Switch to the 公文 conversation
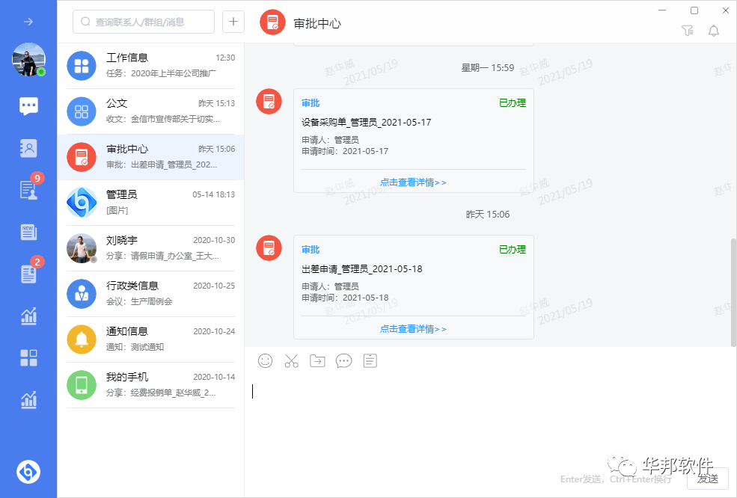Screen dimensions: 737x498 pyautogui.click(x=150, y=110)
